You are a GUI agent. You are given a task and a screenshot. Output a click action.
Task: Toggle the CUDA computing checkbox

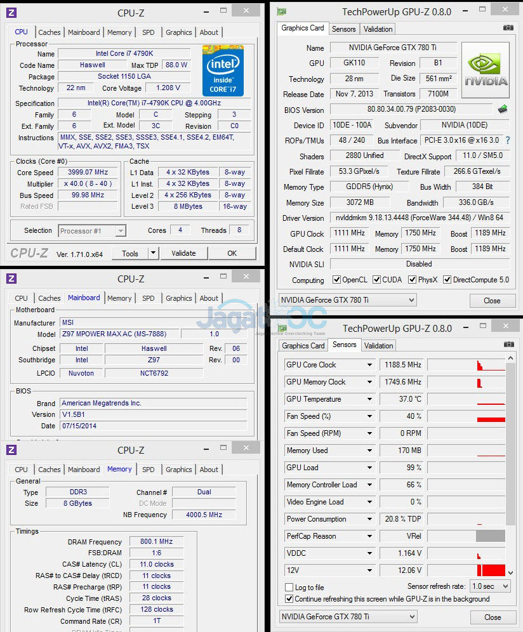pyautogui.click(x=377, y=280)
